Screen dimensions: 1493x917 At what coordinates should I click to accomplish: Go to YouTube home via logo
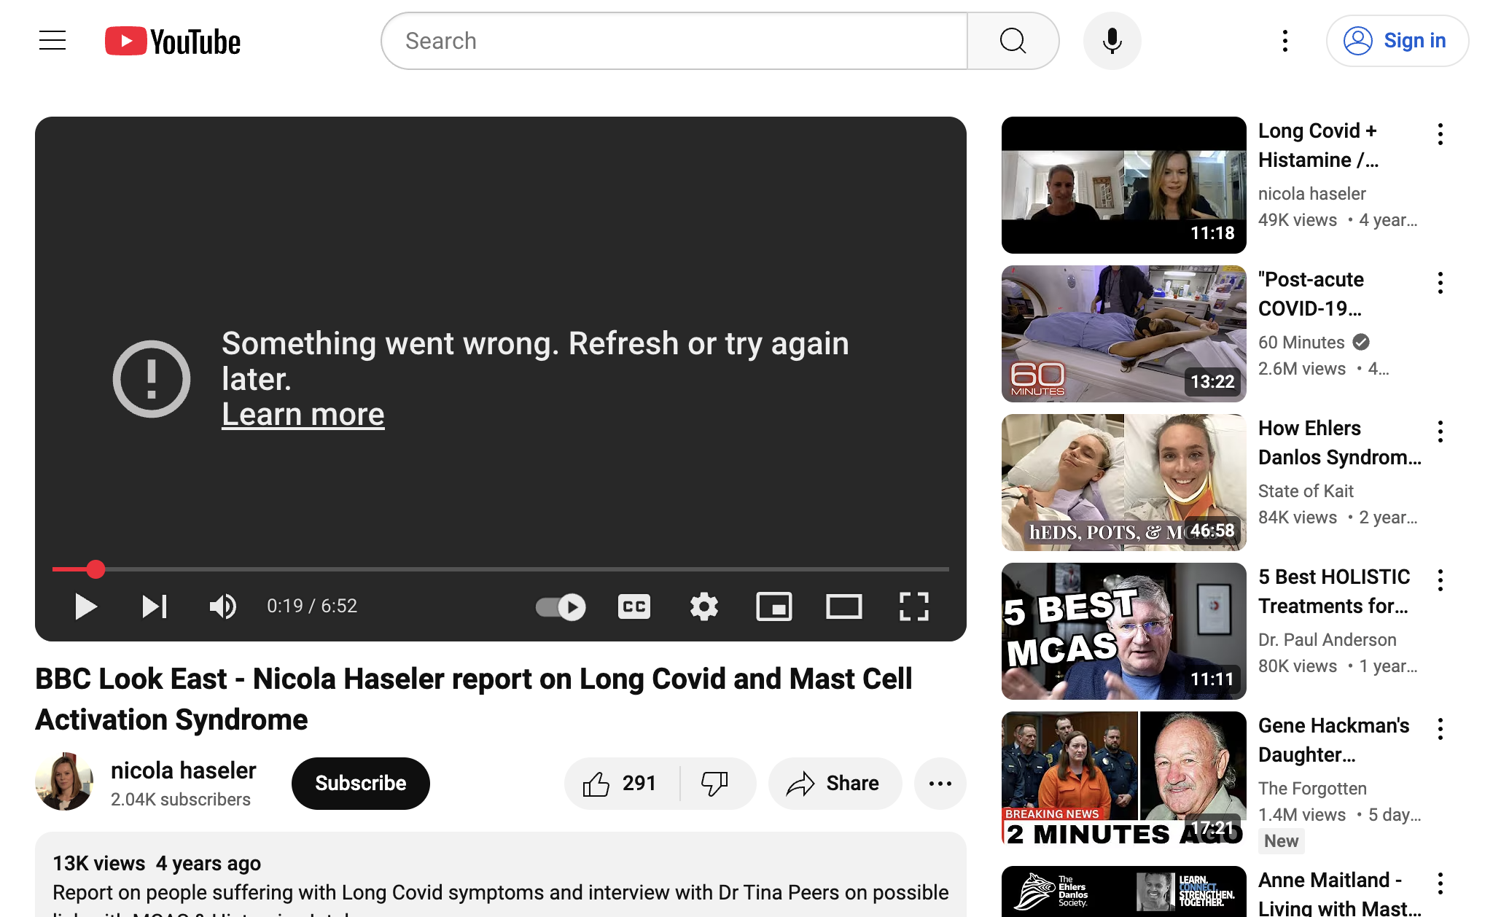[173, 42]
